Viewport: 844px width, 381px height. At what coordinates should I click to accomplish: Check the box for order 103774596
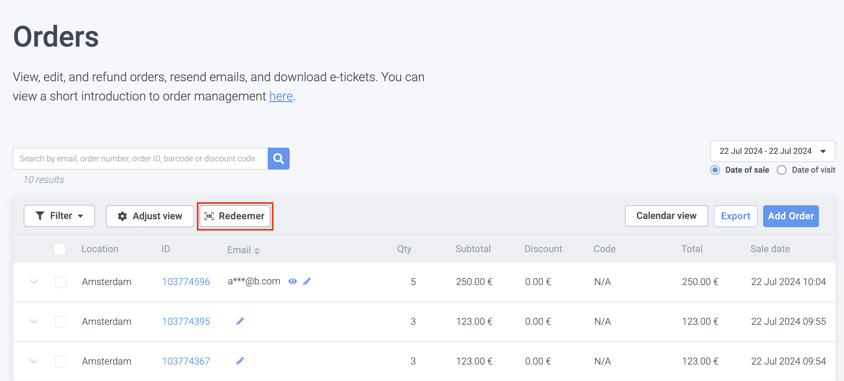pyautogui.click(x=60, y=282)
